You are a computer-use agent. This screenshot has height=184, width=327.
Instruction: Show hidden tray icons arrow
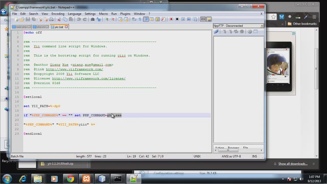coord(283,179)
